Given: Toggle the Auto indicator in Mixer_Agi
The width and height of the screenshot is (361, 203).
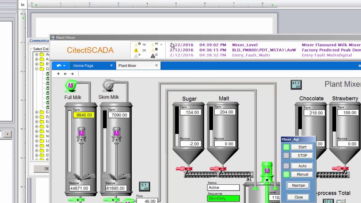Looking at the screenshot, I should pos(286,166).
